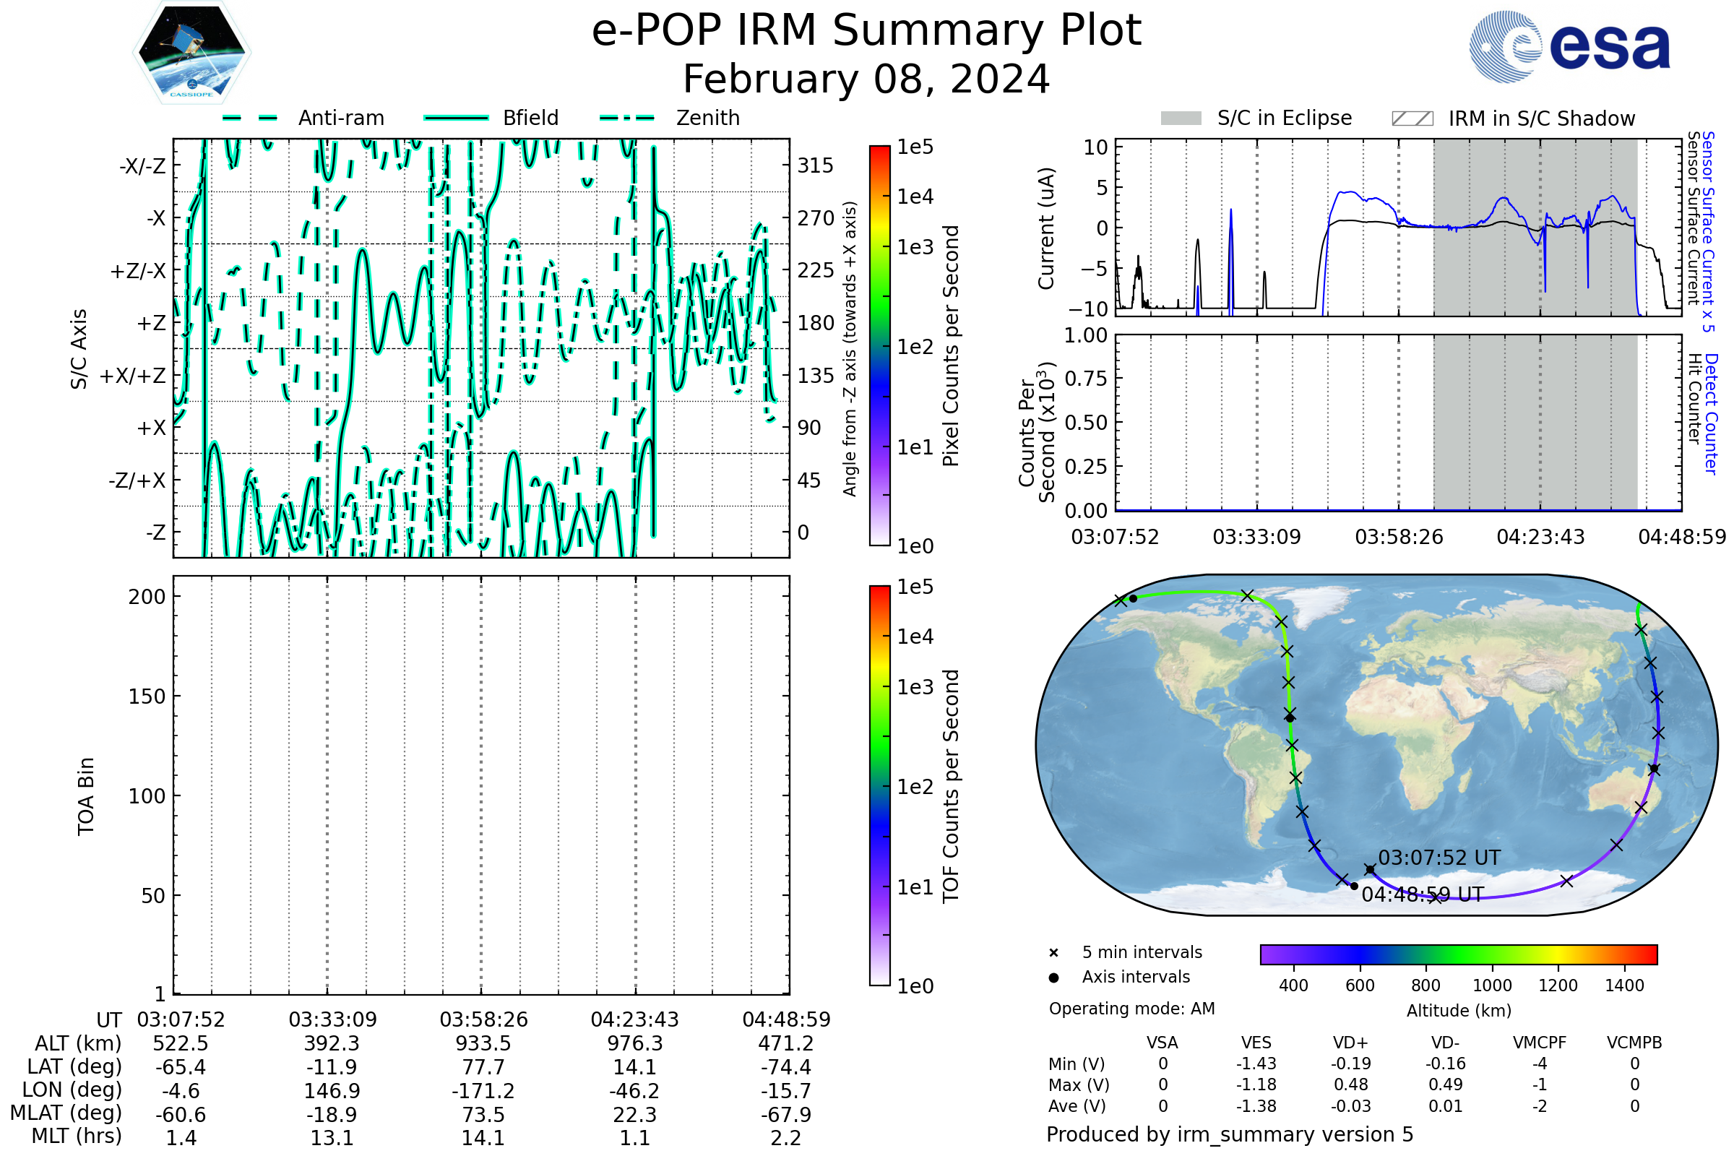Click the Max (V) row label
1734x1156 pixels.
[x=1079, y=1085]
